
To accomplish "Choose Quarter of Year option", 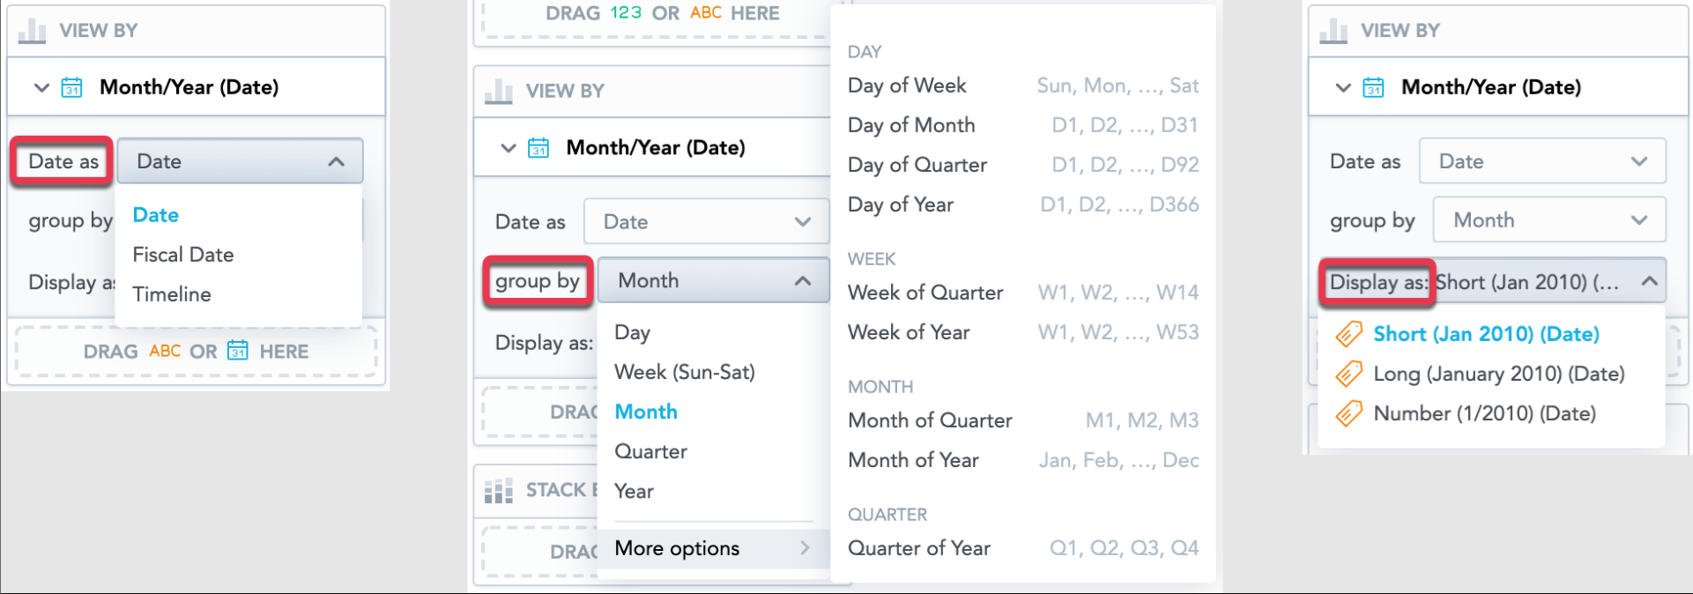I will 919,548.
